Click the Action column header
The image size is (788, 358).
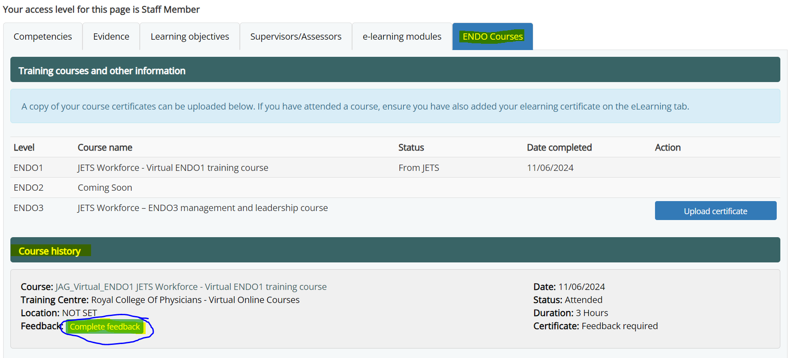pyautogui.click(x=668, y=147)
